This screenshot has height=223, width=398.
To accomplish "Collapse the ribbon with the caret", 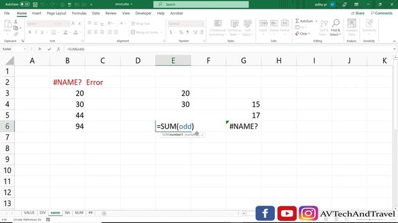I will tap(394, 42).
